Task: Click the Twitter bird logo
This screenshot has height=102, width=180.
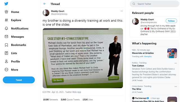Action: coord(6,4)
